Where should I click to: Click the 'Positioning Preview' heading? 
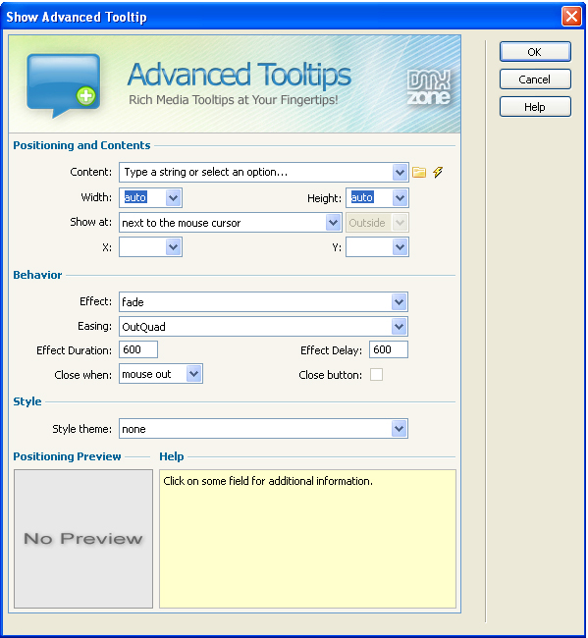coord(67,456)
